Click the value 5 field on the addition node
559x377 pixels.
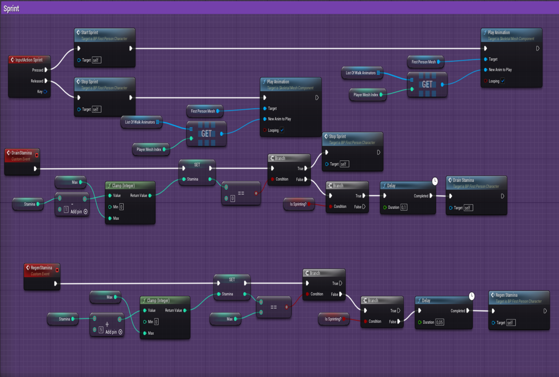click(101, 330)
